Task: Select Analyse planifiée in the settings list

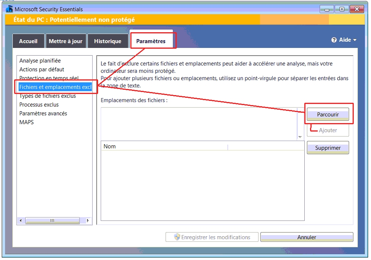Action: 40,61
